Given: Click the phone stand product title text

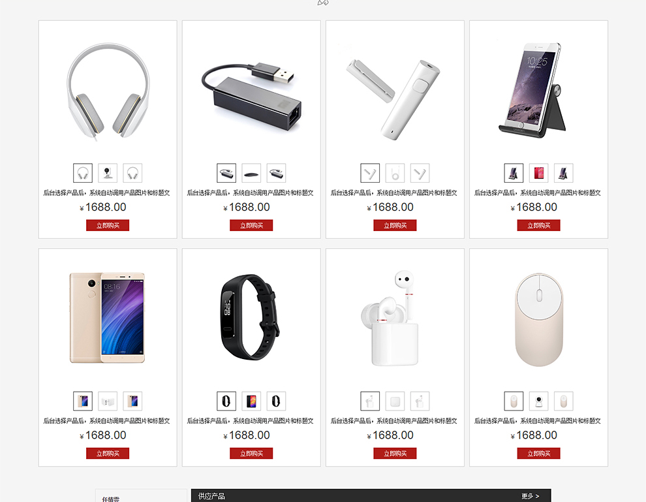Looking at the screenshot, I should click(538, 193).
